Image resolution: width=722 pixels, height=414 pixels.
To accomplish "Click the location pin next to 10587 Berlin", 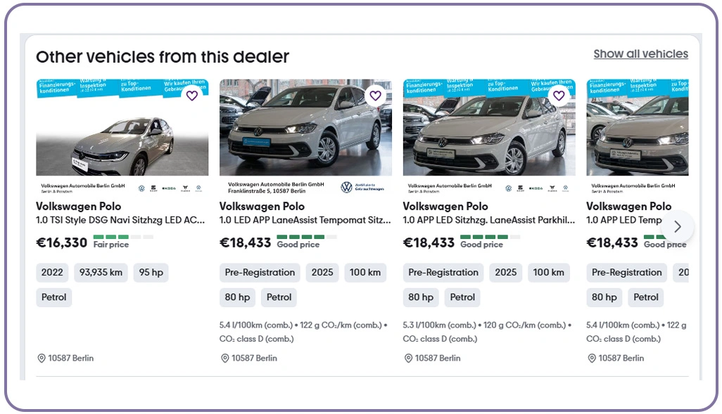I will pos(41,358).
